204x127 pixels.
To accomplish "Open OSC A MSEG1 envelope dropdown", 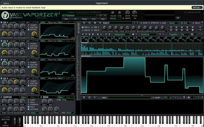I will (x=44, y=22).
